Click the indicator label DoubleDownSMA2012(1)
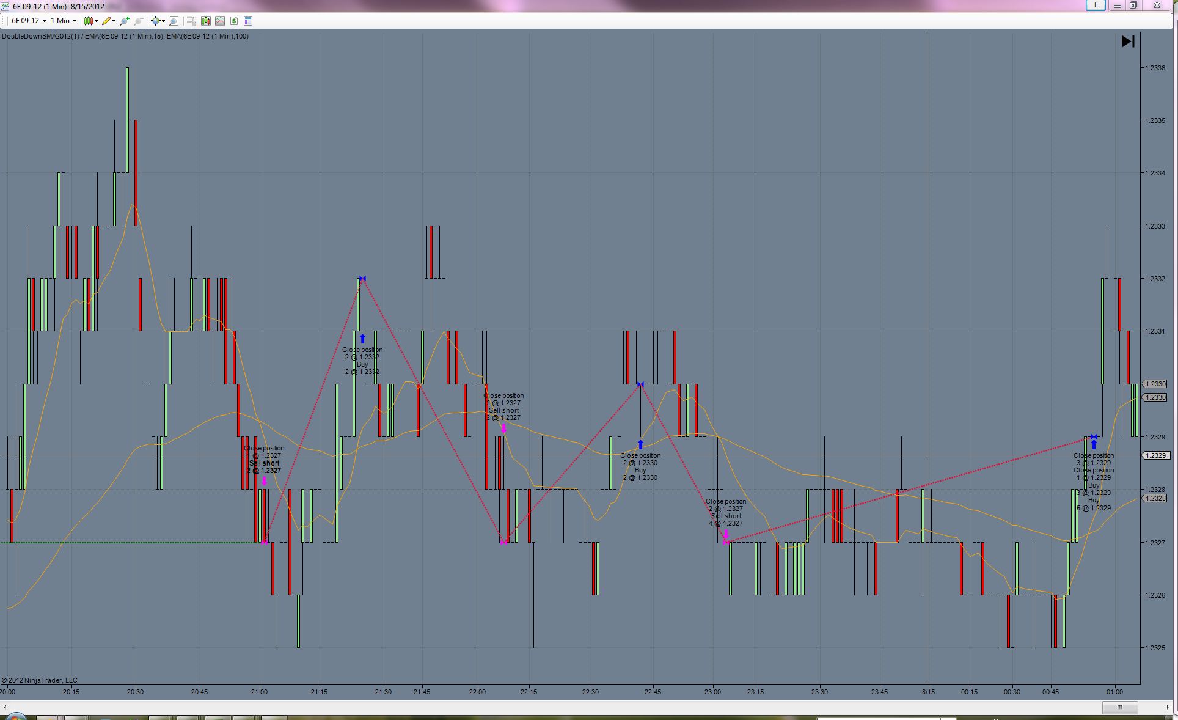The image size is (1178, 720). (x=40, y=36)
